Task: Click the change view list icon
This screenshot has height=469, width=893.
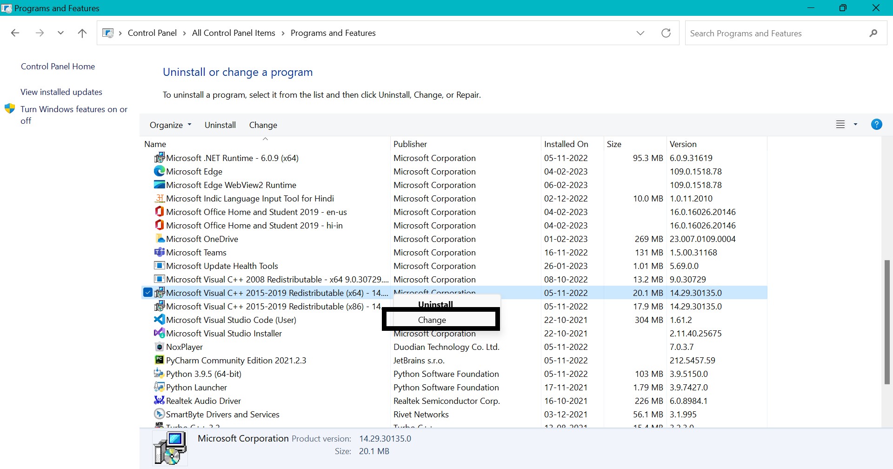Action: pyautogui.click(x=840, y=124)
